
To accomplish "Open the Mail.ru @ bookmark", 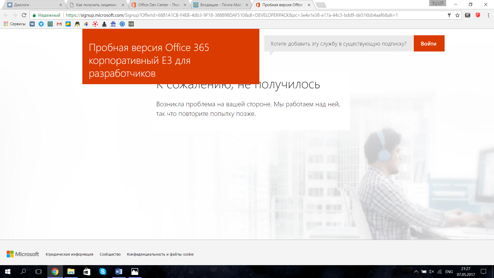I will 50,24.
